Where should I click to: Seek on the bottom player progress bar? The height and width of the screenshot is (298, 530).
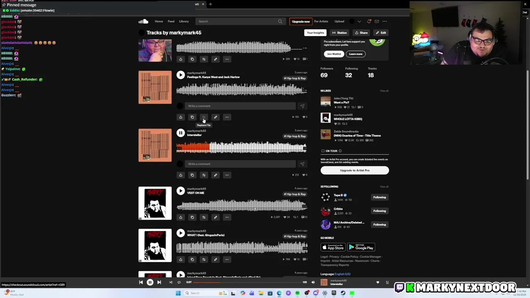pyautogui.click(x=248, y=282)
